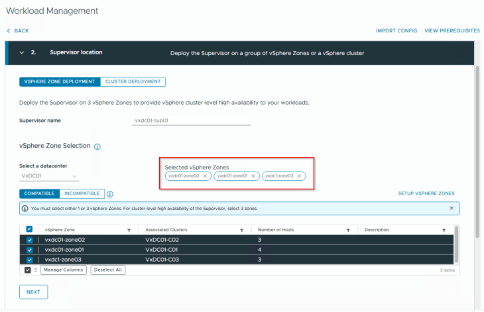Remove vxdc01-zone02 chip from selected zones
The width and height of the screenshot is (484, 312).
pos(206,176)
